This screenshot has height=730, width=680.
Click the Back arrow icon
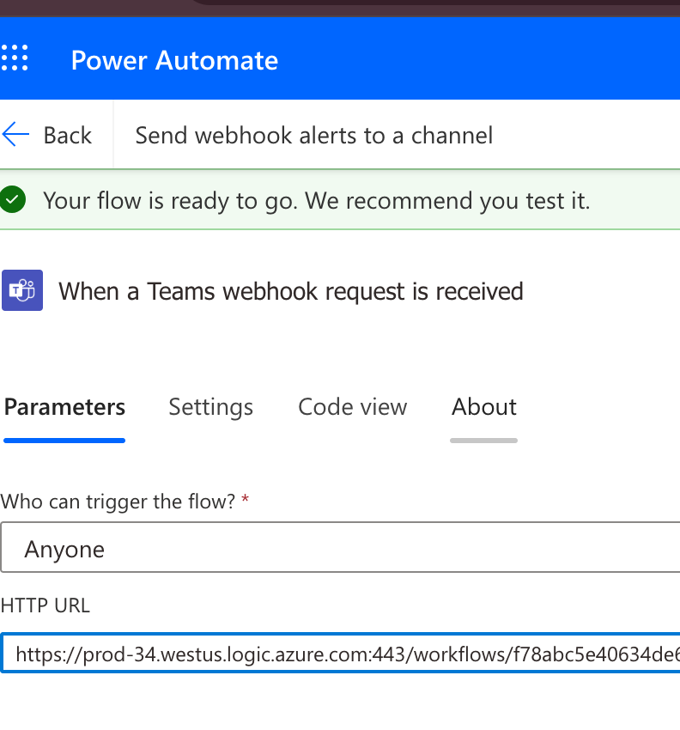point(15,135)
